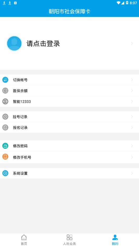
Task: Switch to the 首页 home tab
Action: [24, 240]
